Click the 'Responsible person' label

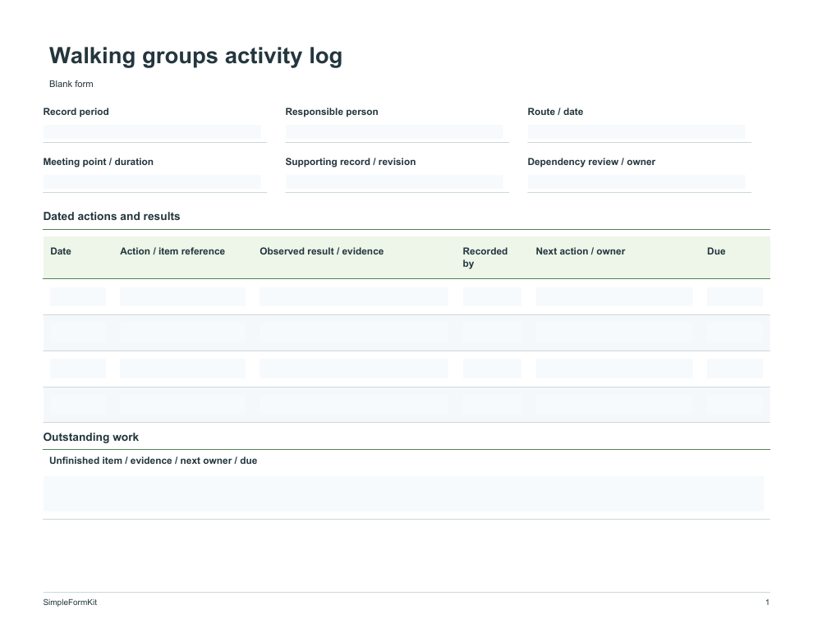click(x=332, y=112)
